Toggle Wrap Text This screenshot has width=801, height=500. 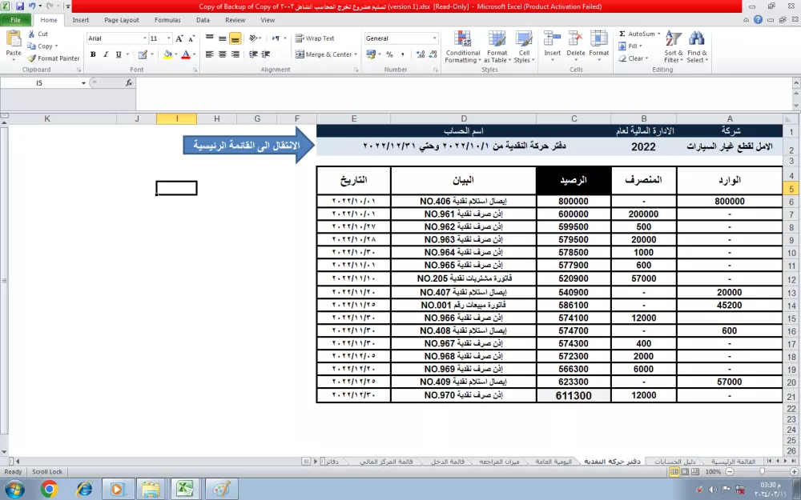tap(315, 38)
